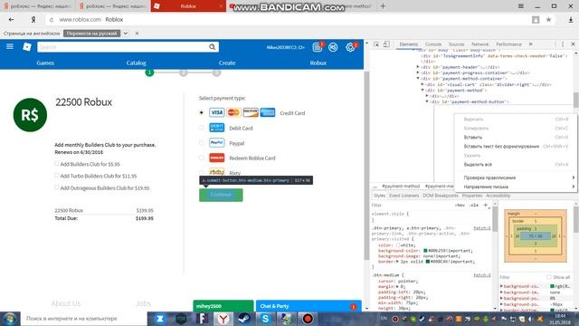Image resolution: width=579 pixels, height=326 pixels.
Task: Switch to DevTools Console tab
Action: point(433,44)
